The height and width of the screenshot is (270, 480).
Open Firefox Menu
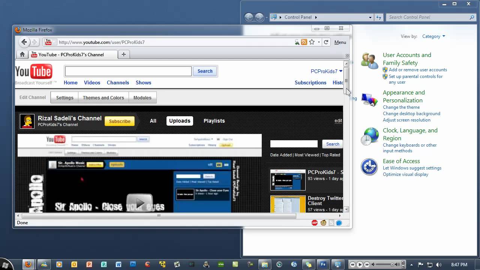pyautogui.click(x=340, y=42)
